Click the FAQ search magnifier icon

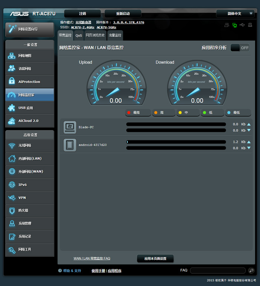[x=251, y=270]
